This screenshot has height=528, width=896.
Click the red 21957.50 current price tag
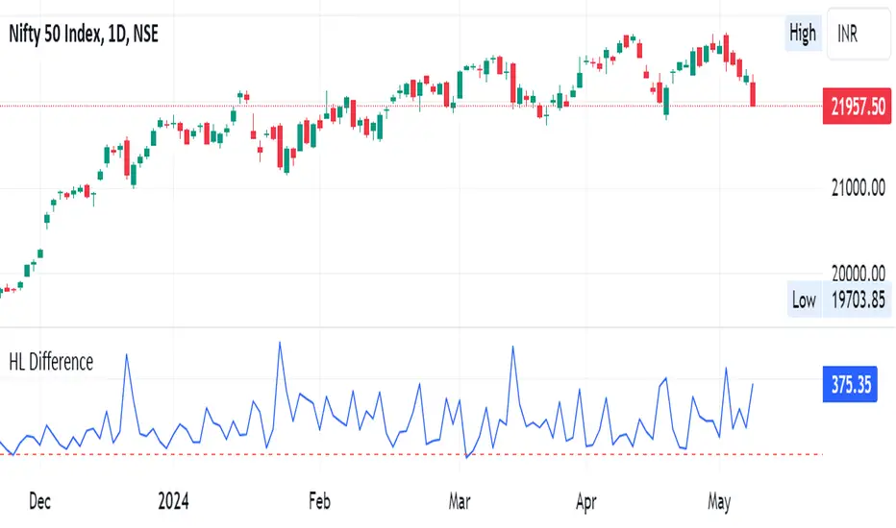coord(856,106)
